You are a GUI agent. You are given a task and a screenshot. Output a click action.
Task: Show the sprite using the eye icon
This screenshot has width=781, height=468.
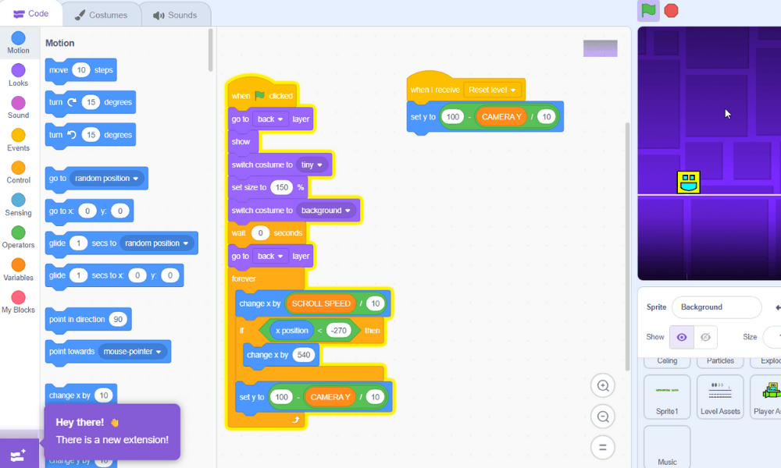point(682,337)
